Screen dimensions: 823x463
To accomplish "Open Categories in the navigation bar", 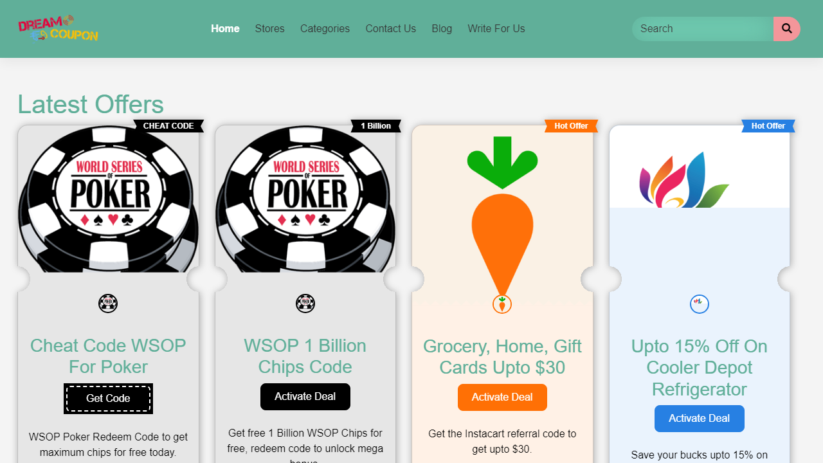I will pos(325,29).
